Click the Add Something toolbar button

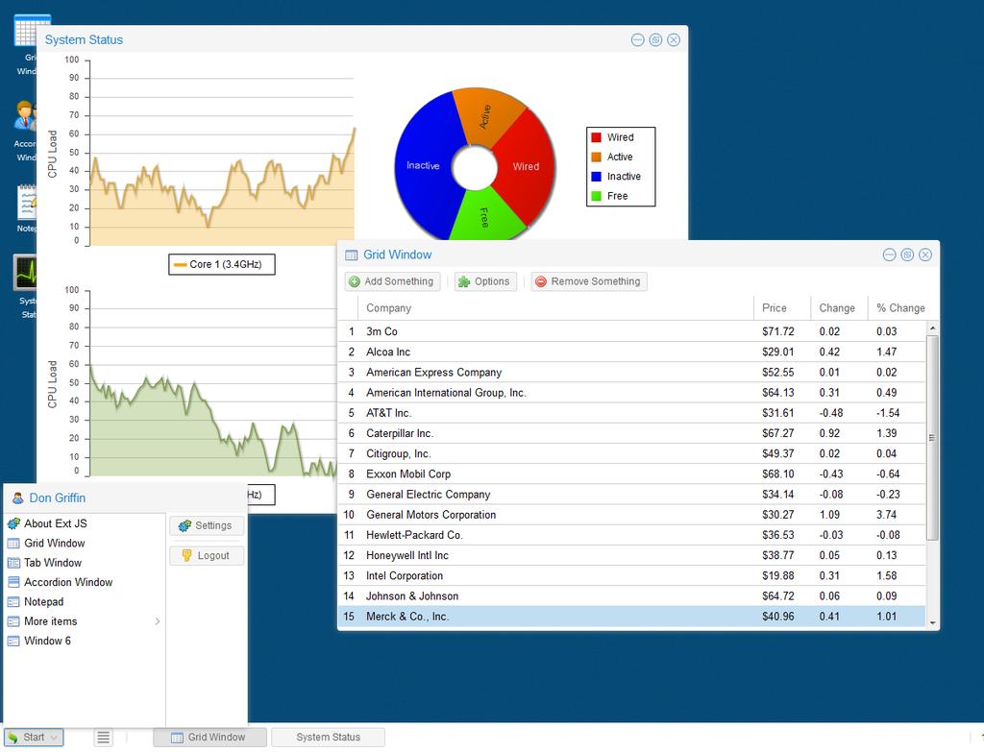pos(392,281)
